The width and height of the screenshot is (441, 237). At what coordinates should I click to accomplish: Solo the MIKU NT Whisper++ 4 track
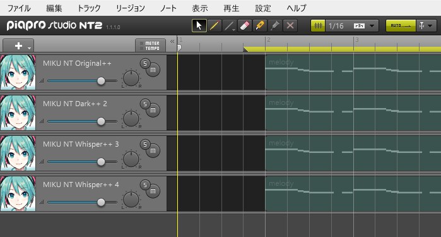145,185
